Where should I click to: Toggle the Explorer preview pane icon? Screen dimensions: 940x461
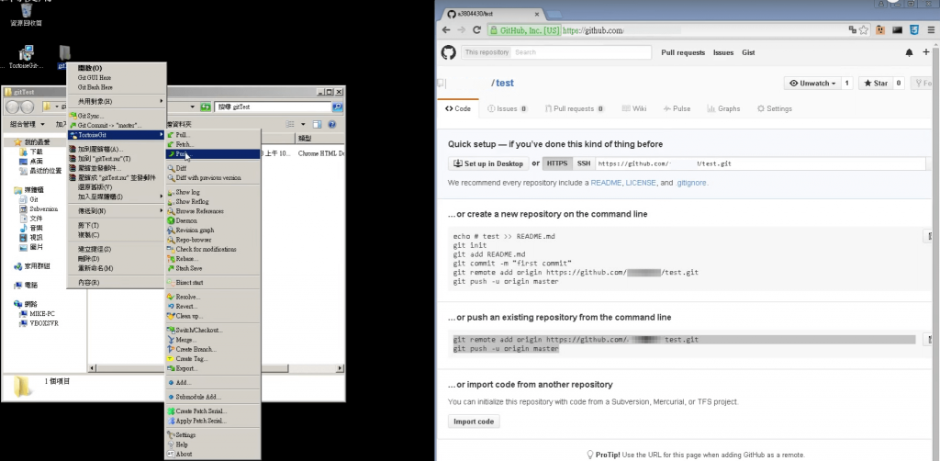point(317,124)
